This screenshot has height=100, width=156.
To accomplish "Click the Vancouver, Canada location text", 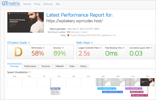I will (79, 32).
